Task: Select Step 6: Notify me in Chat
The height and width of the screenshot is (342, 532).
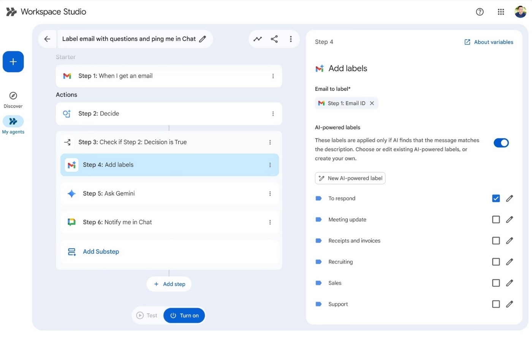Action: click(169, 222)
